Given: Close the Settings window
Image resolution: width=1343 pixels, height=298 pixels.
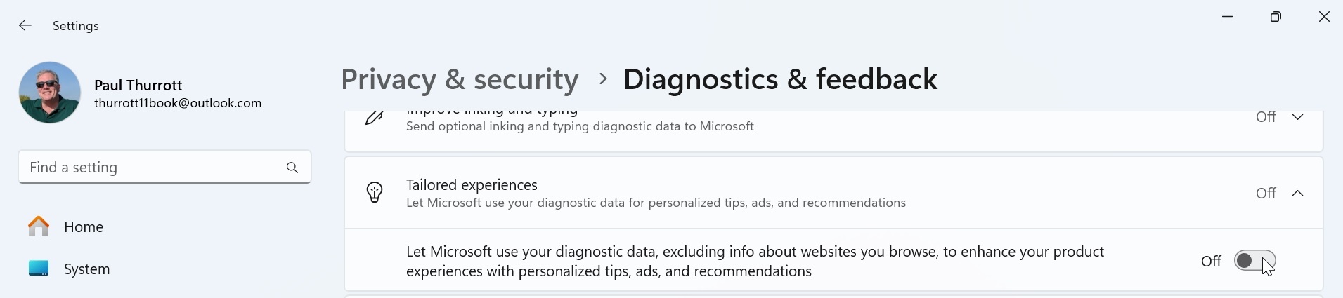Looking at the screenshot, I should click(1324, 17).
